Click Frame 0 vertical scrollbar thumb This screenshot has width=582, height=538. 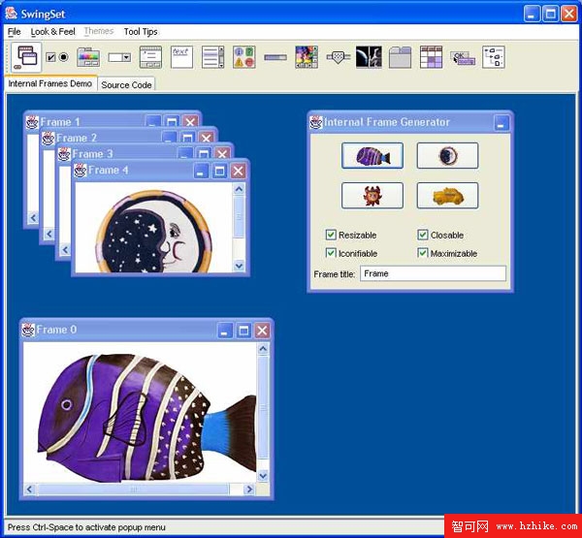(x=263, y=407)
